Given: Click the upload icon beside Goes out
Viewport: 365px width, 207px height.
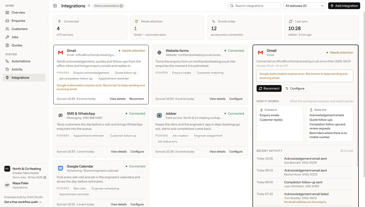Looking at the screenshot, I should (x=311, y=110).
